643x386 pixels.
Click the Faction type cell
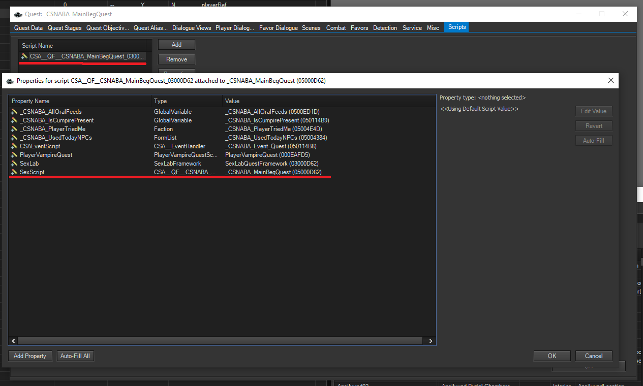[x=163, y=129]
